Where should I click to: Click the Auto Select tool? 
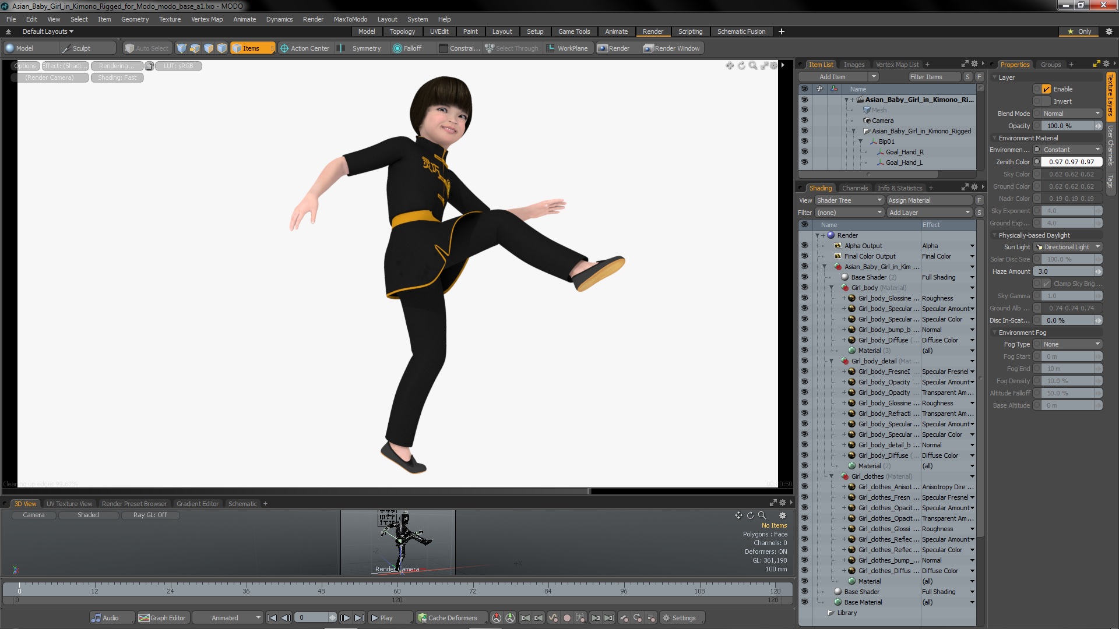147,48
